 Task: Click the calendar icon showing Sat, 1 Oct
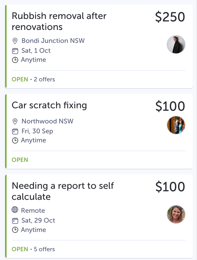pyautogui.click(x=16, y=51)
